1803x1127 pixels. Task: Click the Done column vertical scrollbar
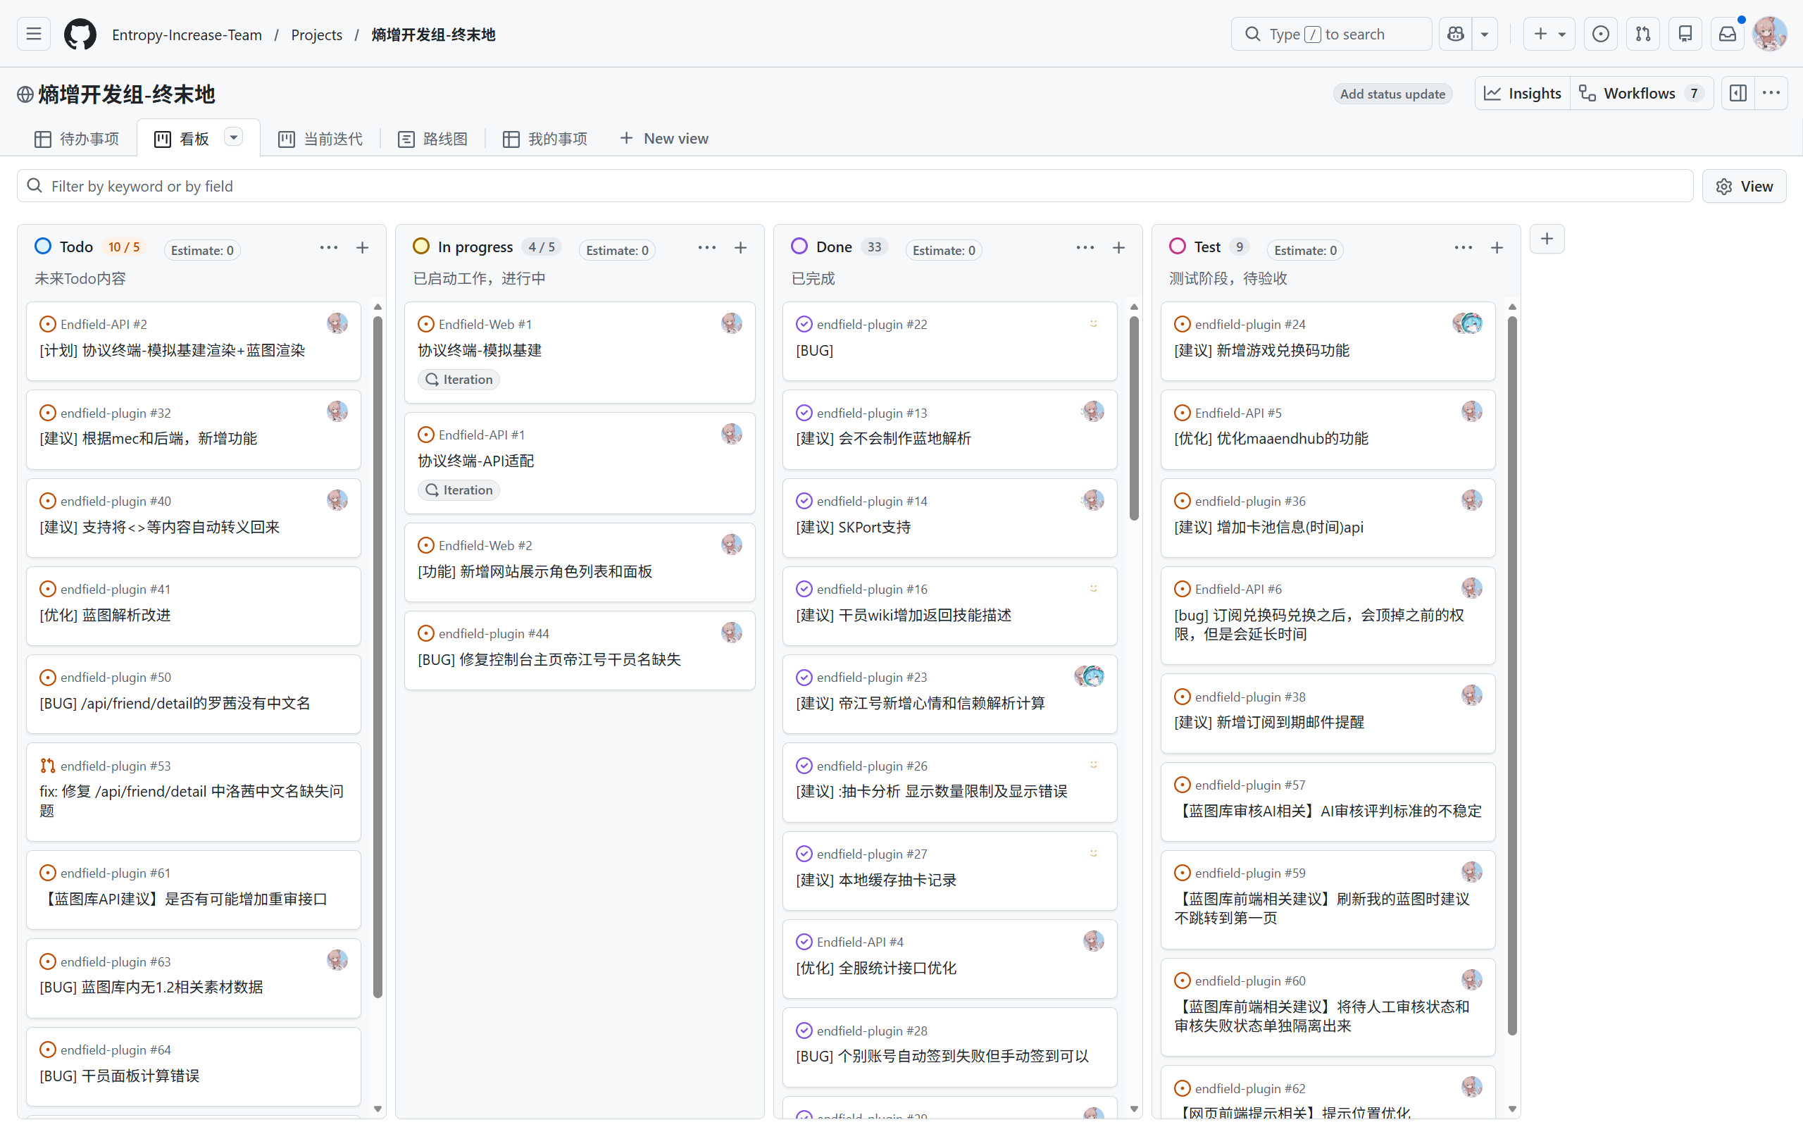pos(1134,418)
